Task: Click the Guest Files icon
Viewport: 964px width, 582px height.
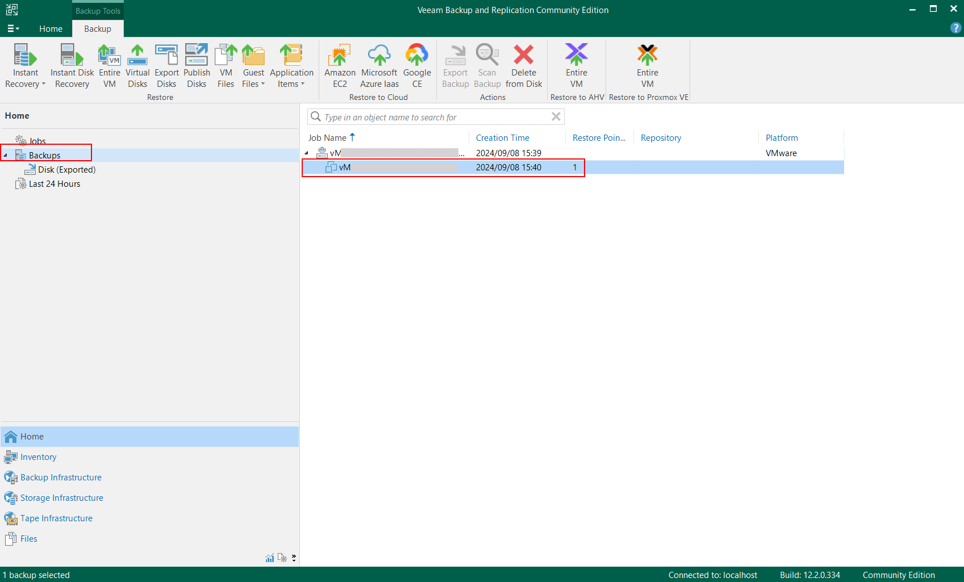Action: tap(253, 55)
